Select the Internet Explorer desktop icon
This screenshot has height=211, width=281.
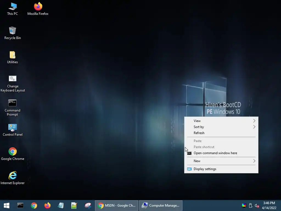13,178
